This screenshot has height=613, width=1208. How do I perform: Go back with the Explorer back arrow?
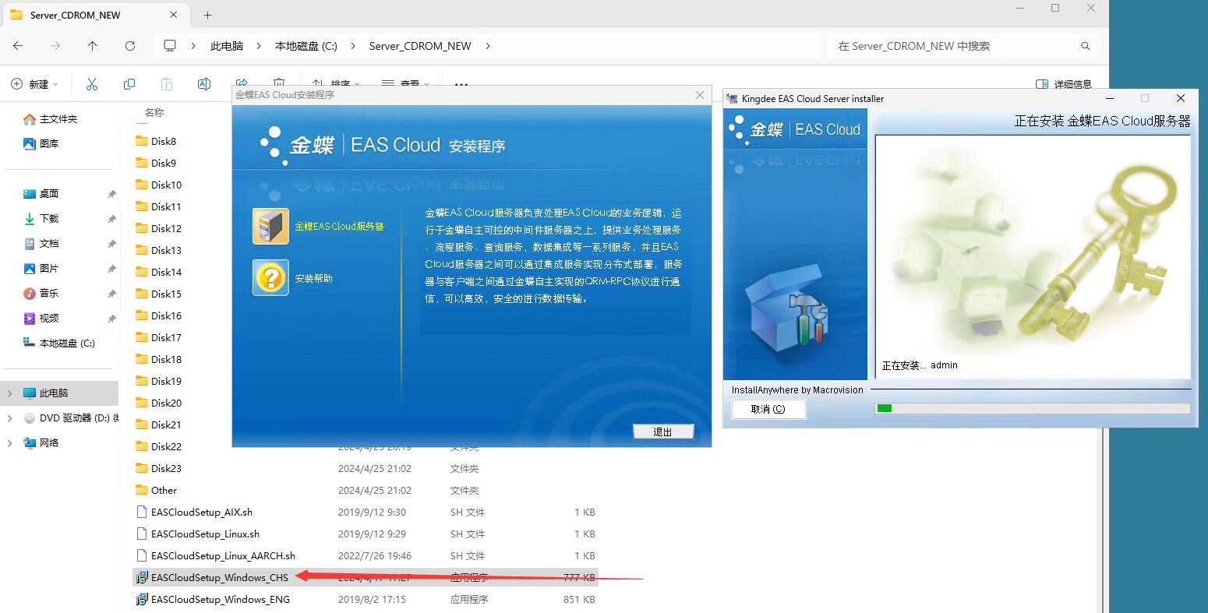click(x=18, y=46)
